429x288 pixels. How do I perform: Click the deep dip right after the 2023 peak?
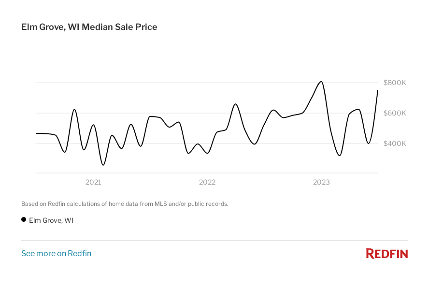[340, 155]
